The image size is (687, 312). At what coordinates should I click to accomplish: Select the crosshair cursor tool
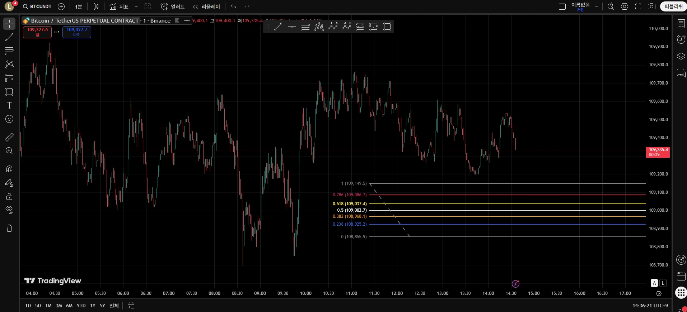(x=9, y=24)
